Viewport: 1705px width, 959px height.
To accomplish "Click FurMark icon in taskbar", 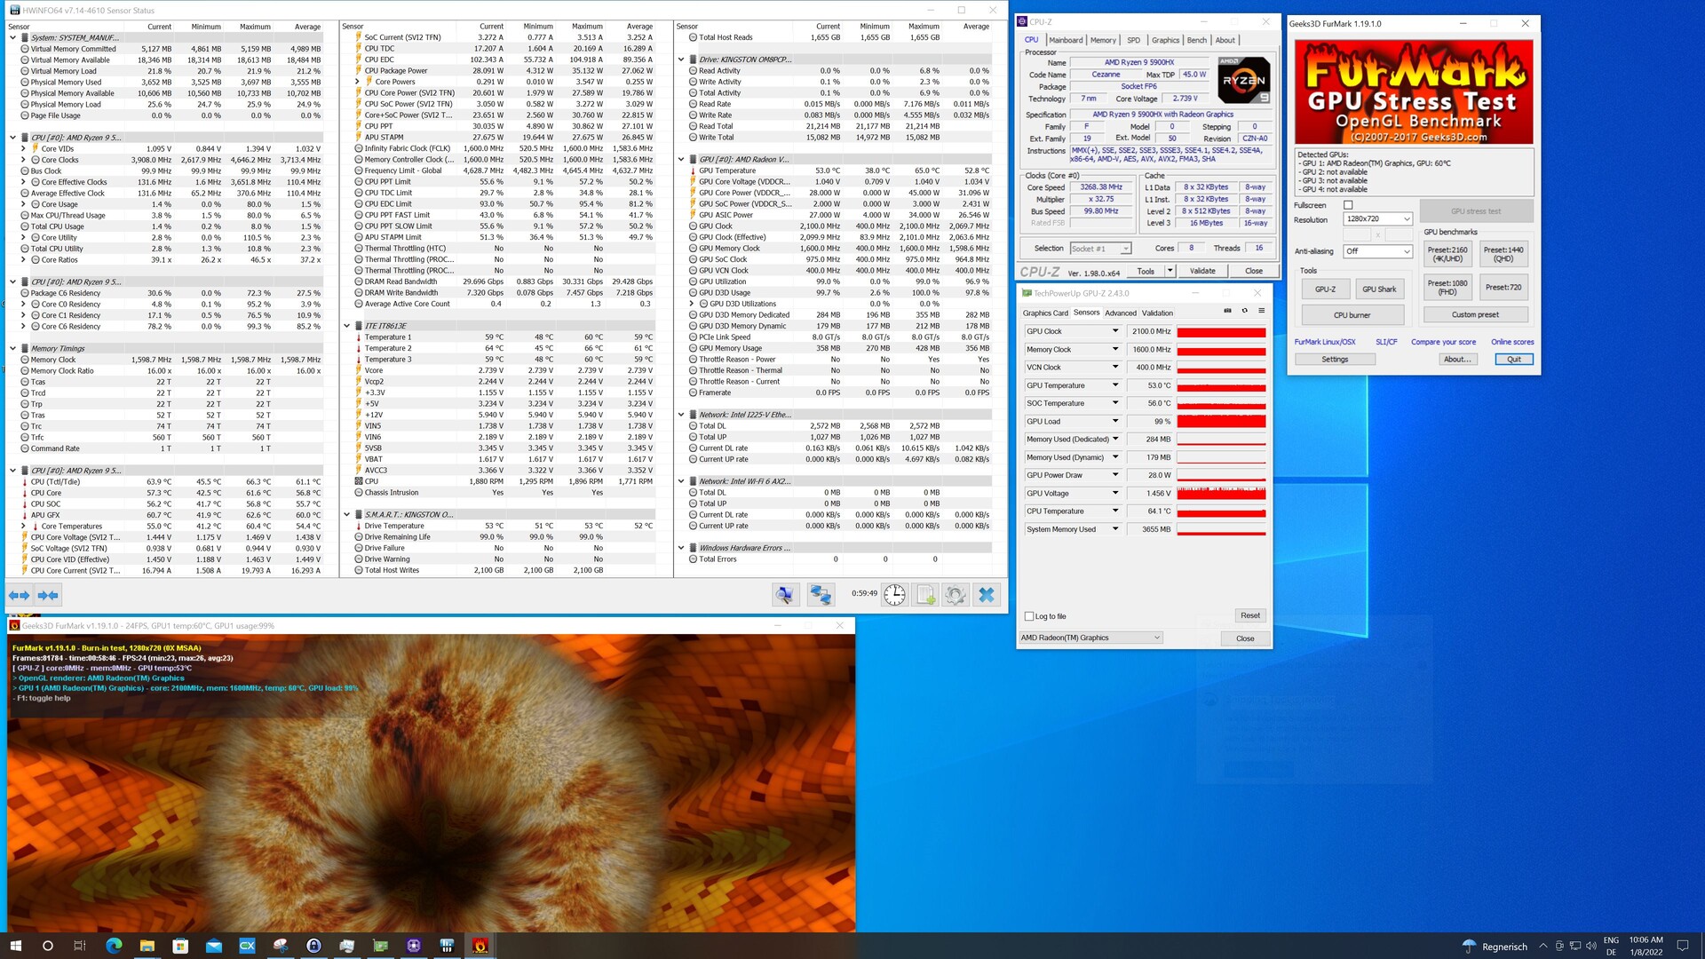I will tap(480, 946).
